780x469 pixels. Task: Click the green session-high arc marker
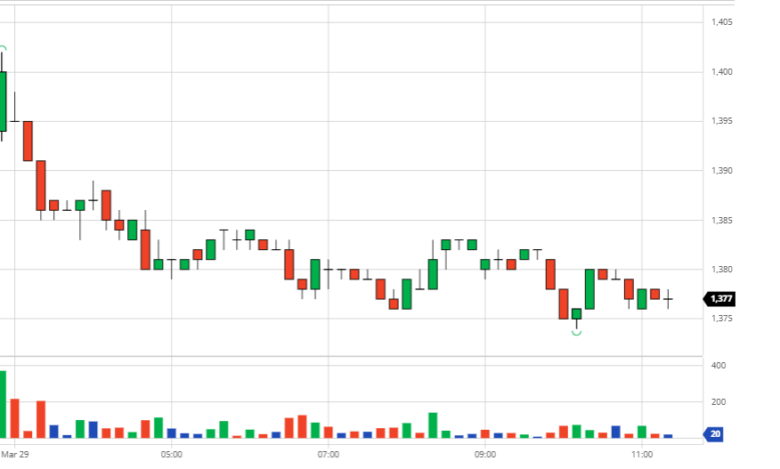[x=3, y=49]
